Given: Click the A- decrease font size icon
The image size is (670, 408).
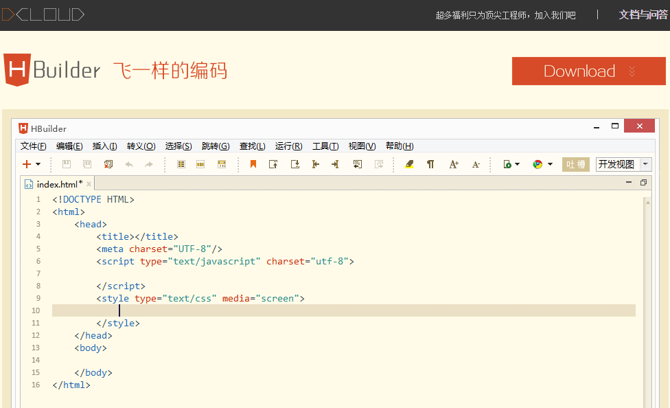Looking at the screenshot, I should coord(476,165).
